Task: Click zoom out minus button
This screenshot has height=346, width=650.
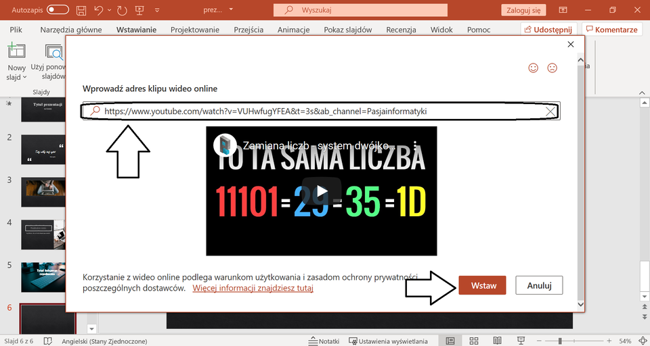Action: (540, 341)
